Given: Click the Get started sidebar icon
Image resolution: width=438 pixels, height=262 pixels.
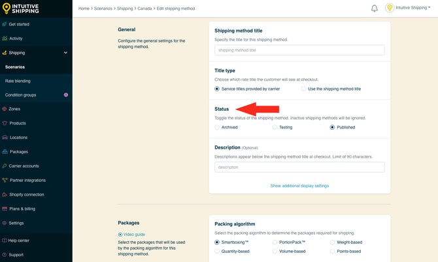Looking at the screenshot, I should point(4,24).
